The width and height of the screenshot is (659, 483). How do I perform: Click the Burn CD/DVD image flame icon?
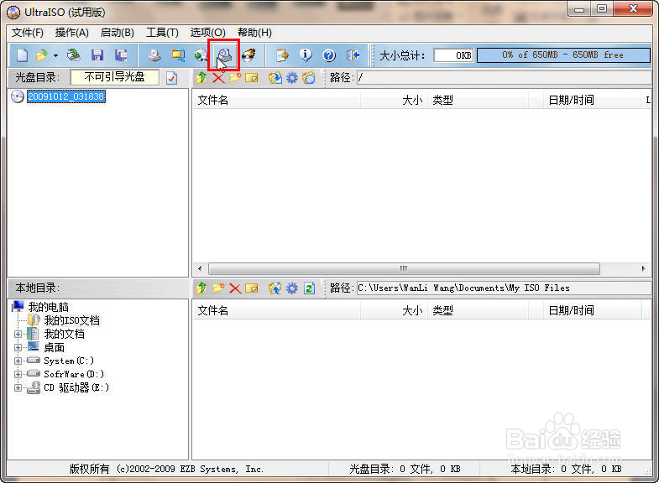pyautogui.click(x=248, y=55)
